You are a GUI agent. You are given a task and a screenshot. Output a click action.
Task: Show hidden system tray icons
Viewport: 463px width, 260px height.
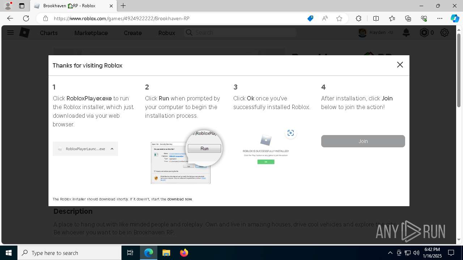390,253
